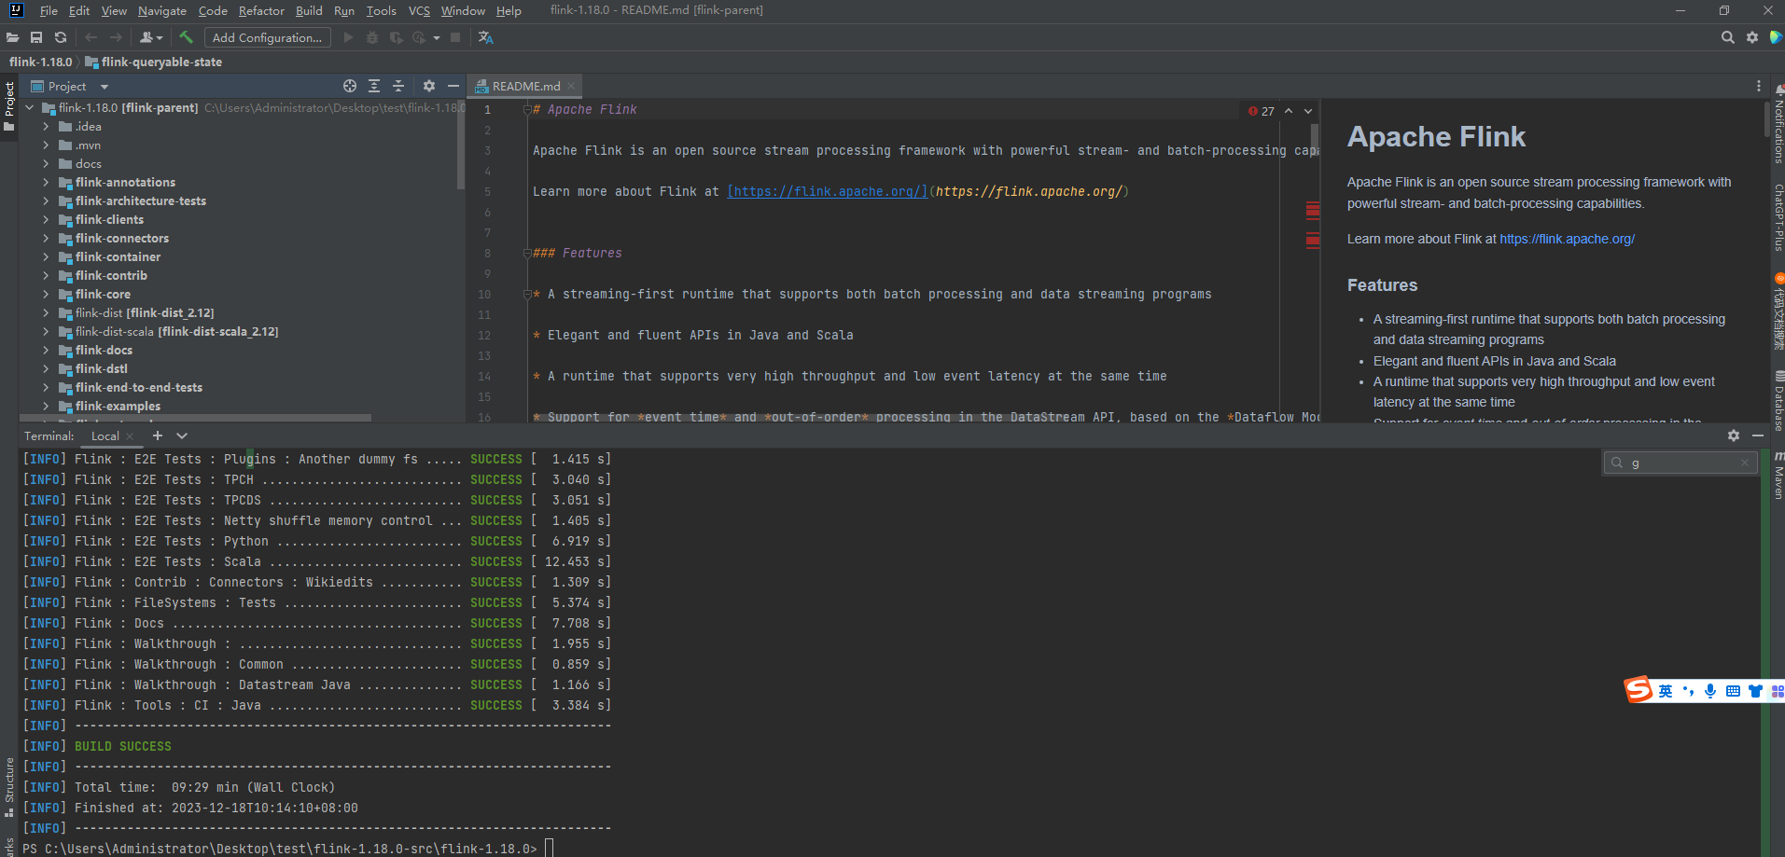Toggle folding of the Apache Flink heading
Screen dimensions: 1785x857
coord(527,110)
